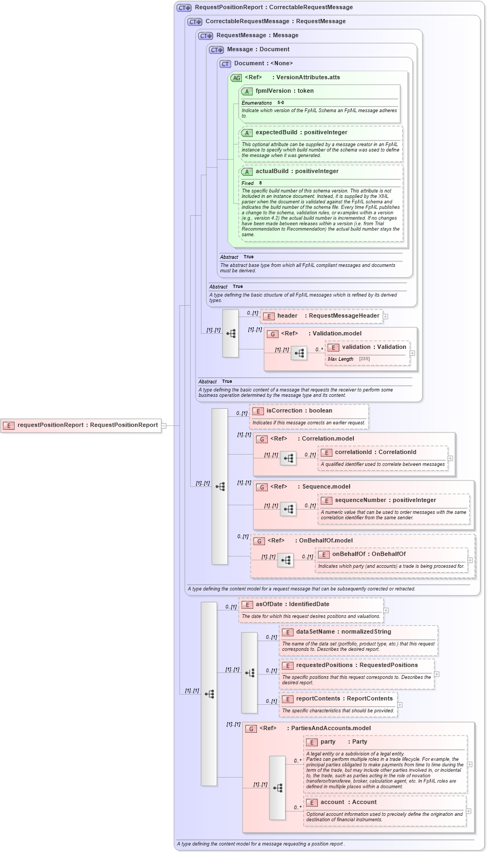This screenshot has height=852, width=487.
Task: Click the G icon of PartiesAndAccounts.model
Action: 251,729
